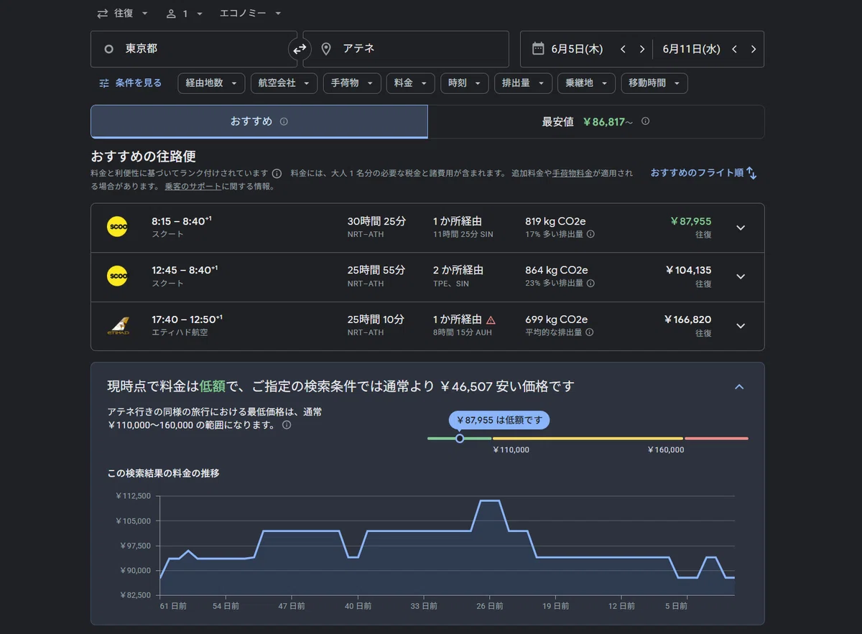Click the 6月5日(木) departure date
Screen dimensions: 862x634
(x=578, y=49)
